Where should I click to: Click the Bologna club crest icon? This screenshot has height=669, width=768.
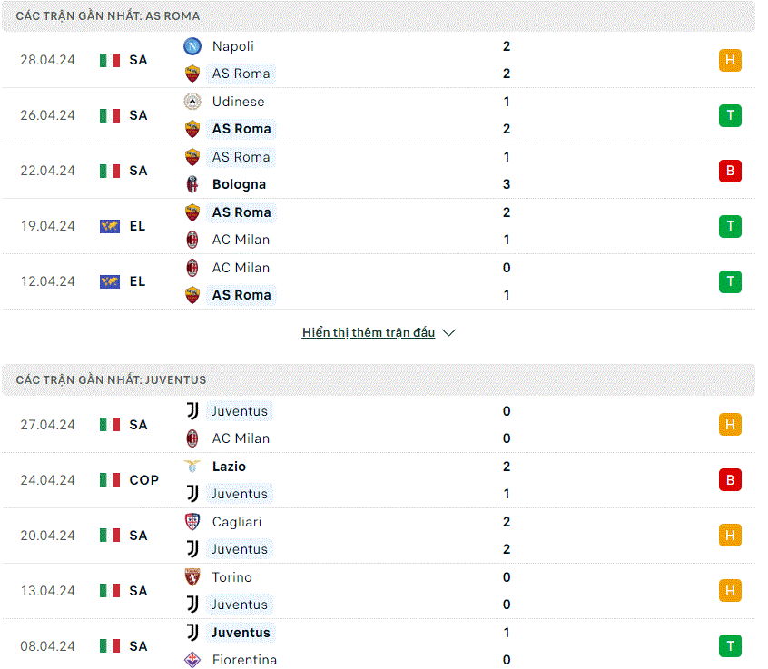[192, 184]
